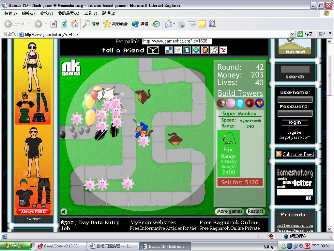Open the browser History icon
The image size is (334, 251).
[x=156, y=24]
